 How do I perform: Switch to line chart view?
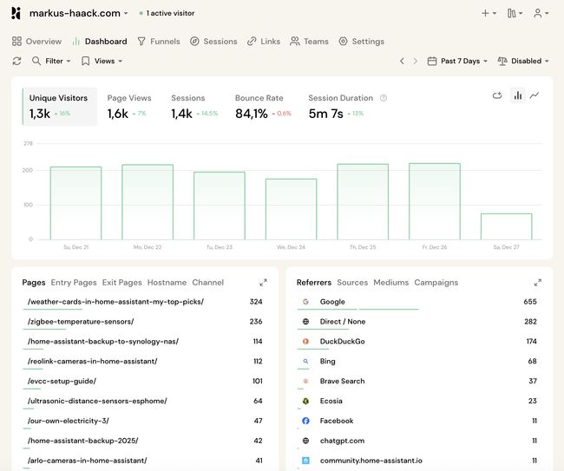[534, 95]
